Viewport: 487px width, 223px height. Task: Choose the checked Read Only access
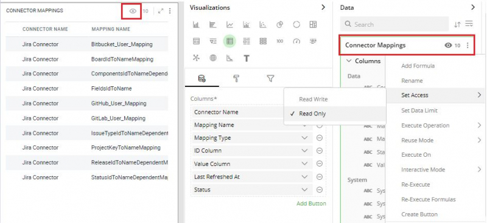(335, 114)
